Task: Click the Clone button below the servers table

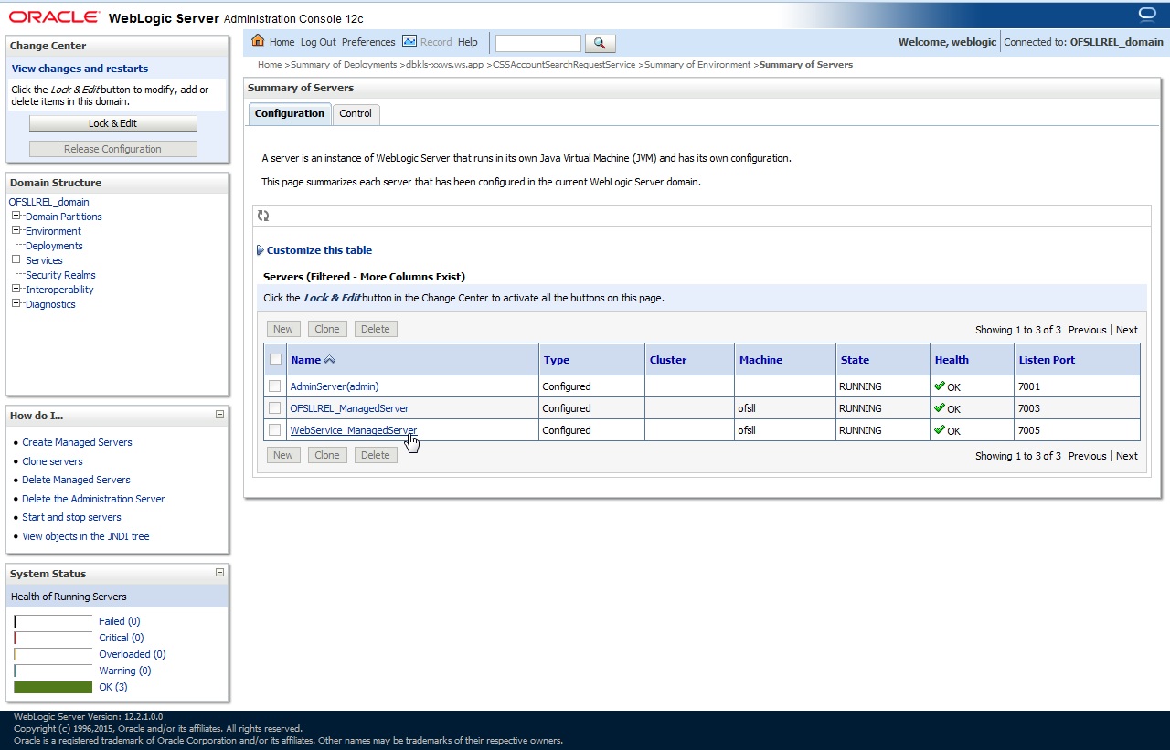Action: [327, 455]
